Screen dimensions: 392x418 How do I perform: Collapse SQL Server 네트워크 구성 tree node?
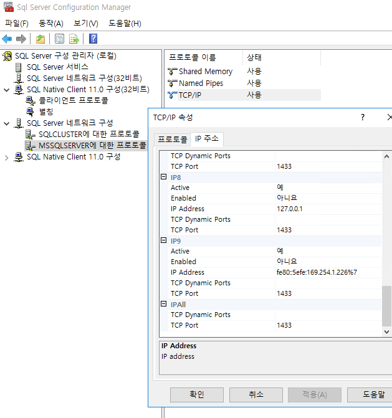[7, 124]
